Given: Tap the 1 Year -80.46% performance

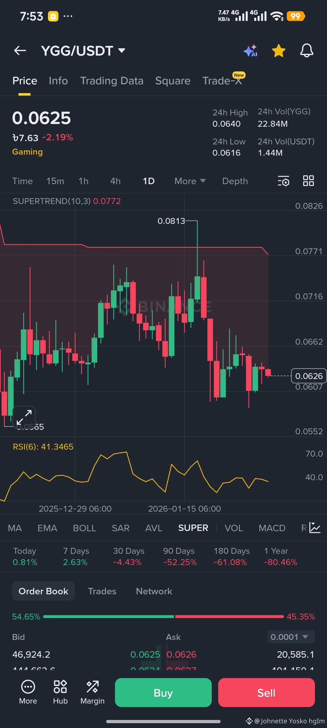Looking at the screenshot, I should pos(280,556).
